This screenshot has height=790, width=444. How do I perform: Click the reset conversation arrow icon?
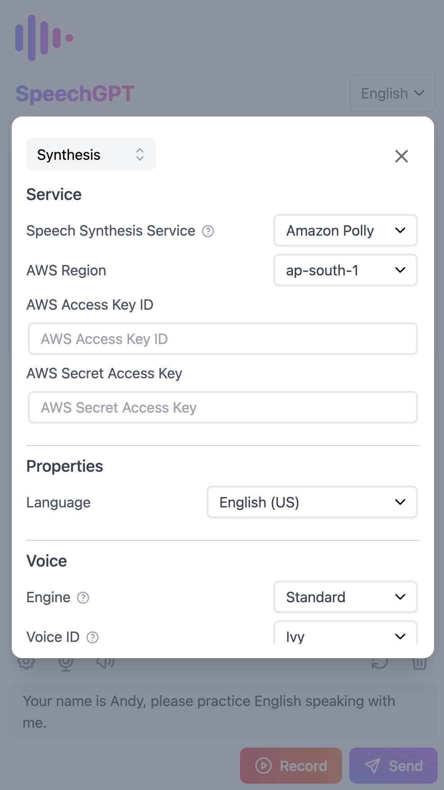pos(380,663)
